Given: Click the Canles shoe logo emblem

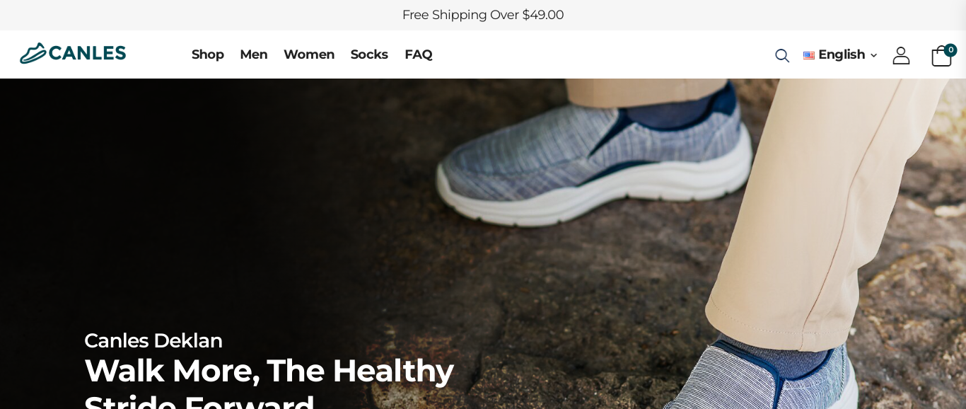Looking at the screenshot, I should pos(33,53).
